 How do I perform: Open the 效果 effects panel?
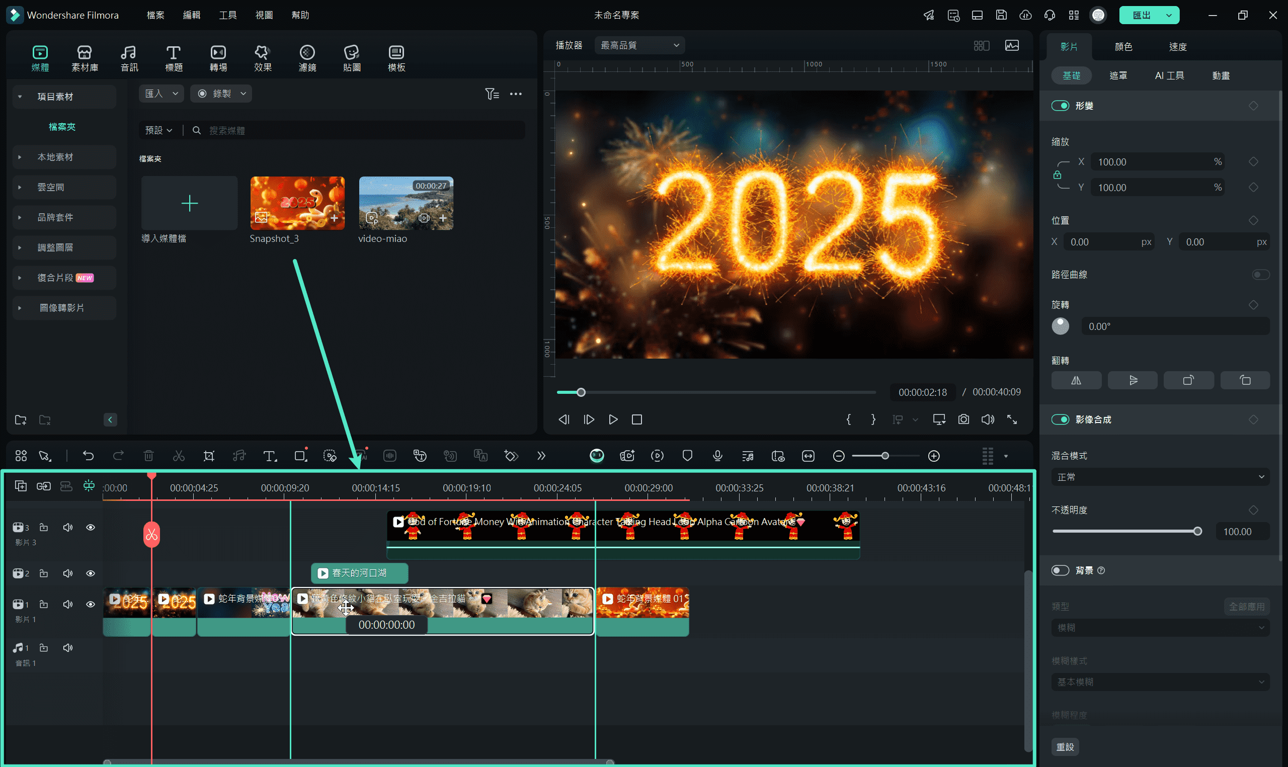[263, 58]
